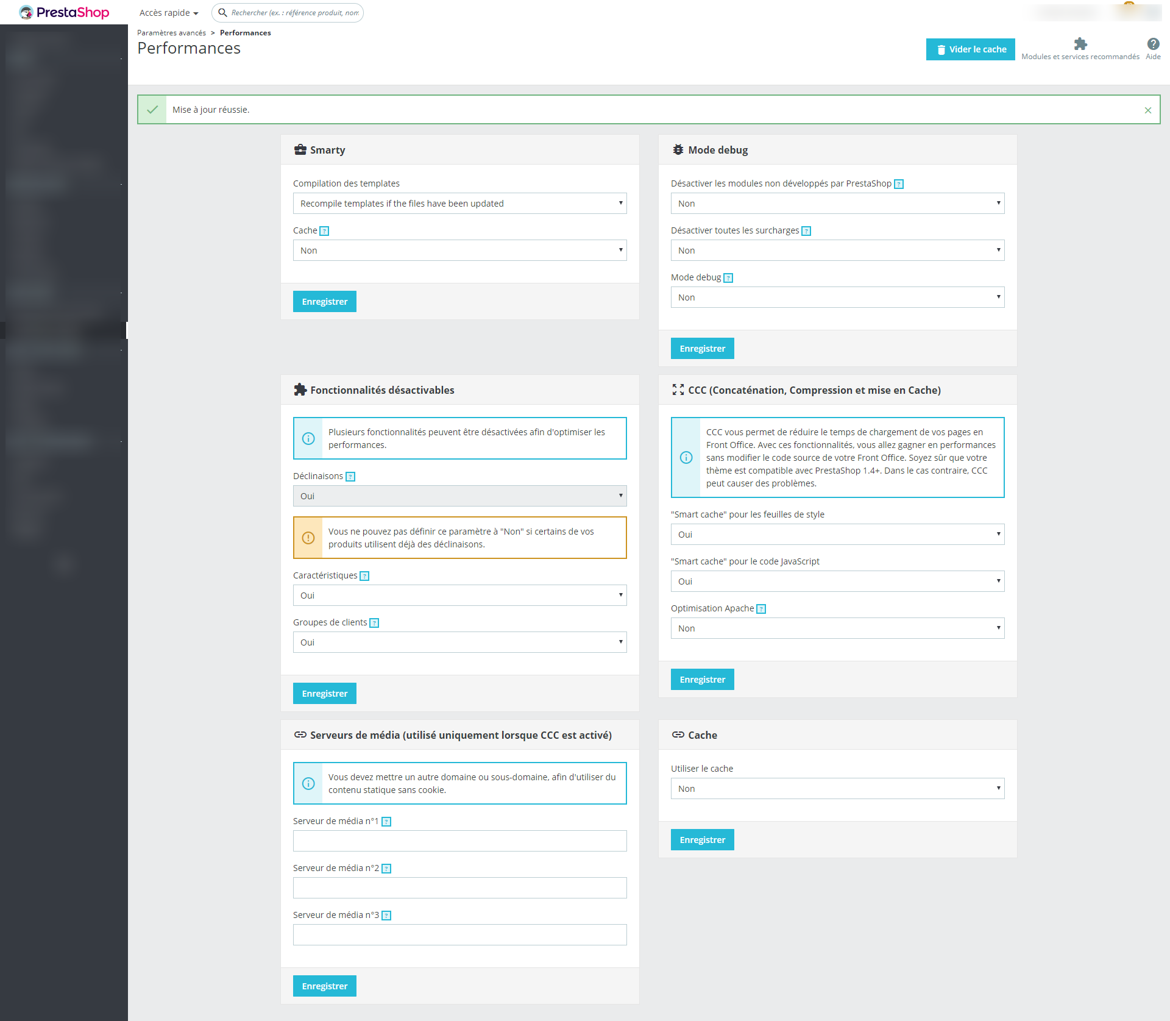1170x1021 pixels.
Task: Click help icon for Serveur de média n°3
Action: [x=386, y=916]
